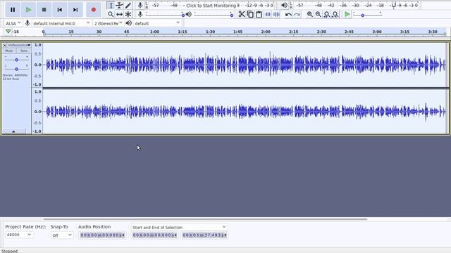This screenshot has width=451, height=253.
Task: Open the Project Rate 48000 dropdown
Action: point(19,235)
